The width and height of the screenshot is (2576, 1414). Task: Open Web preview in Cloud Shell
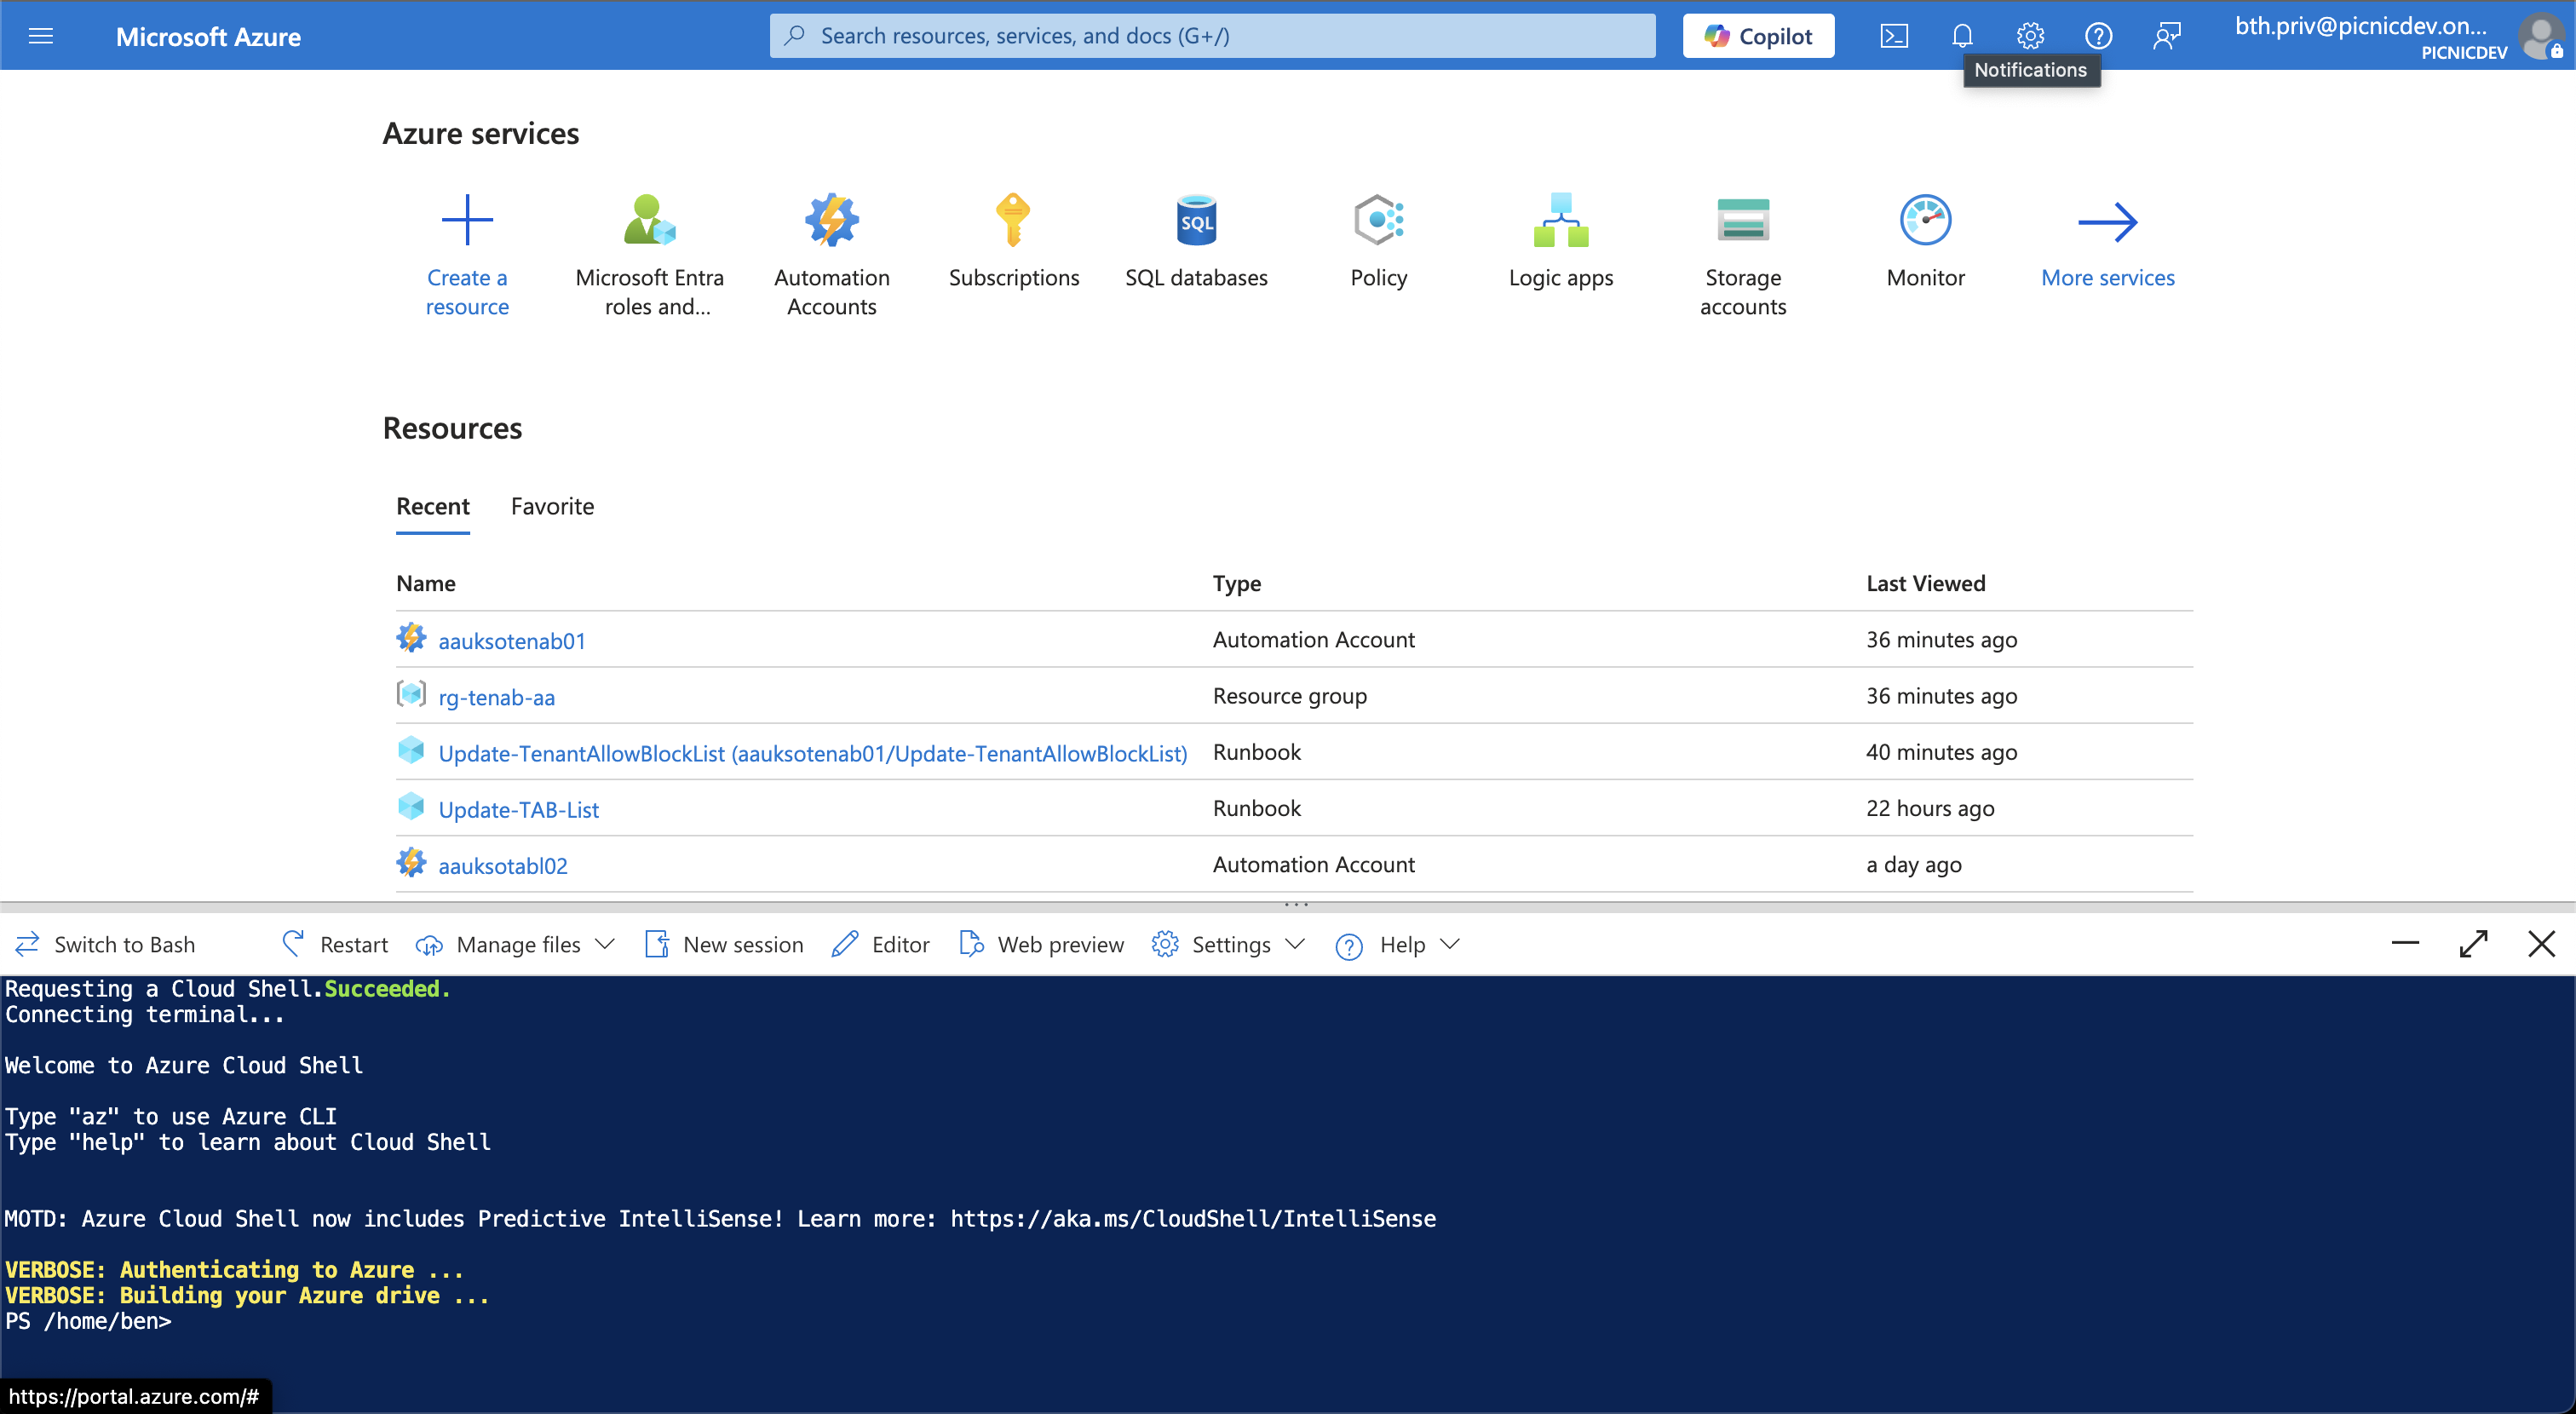pyautogui.click(x=1041, y=944)
